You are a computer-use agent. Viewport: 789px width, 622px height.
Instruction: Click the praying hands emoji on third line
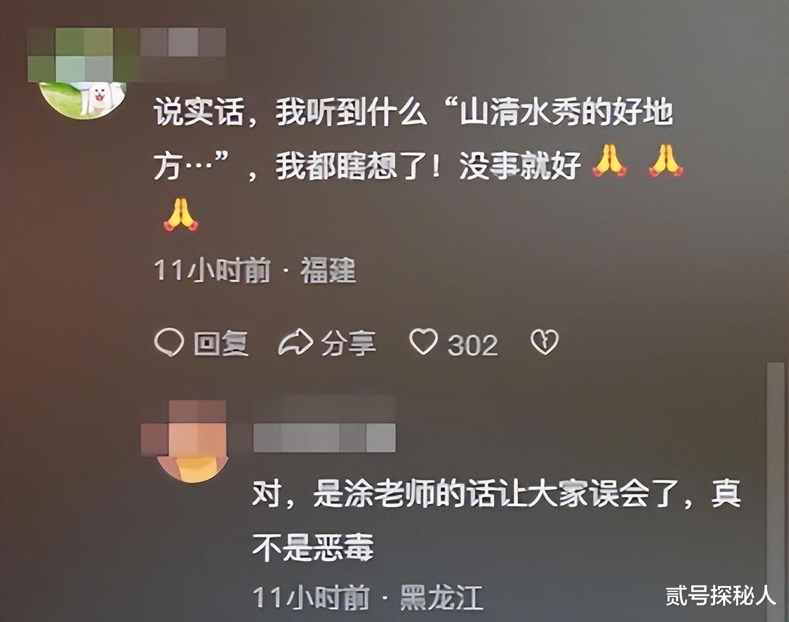(181, 214)
